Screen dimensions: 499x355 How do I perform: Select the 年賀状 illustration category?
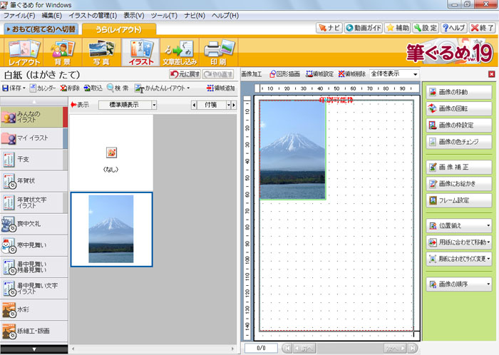tap(29, 181)
